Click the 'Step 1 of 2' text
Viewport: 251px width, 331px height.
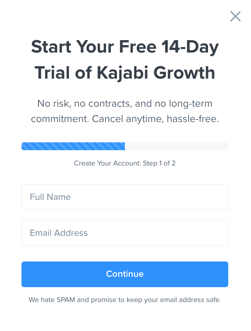coord(159,163)
